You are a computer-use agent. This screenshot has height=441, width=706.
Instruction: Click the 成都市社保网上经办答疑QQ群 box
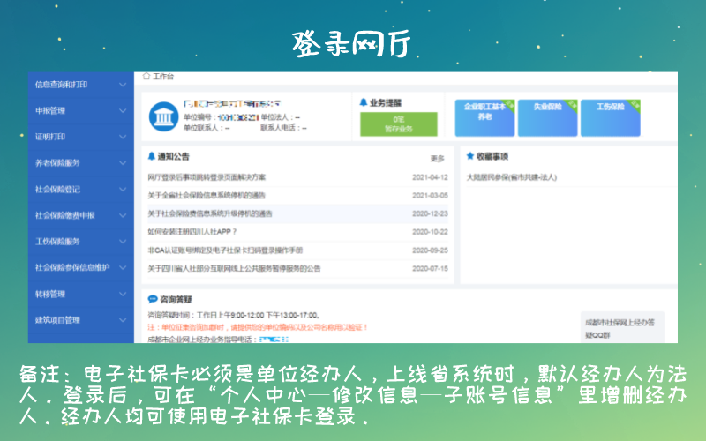(x=622, y=327)
